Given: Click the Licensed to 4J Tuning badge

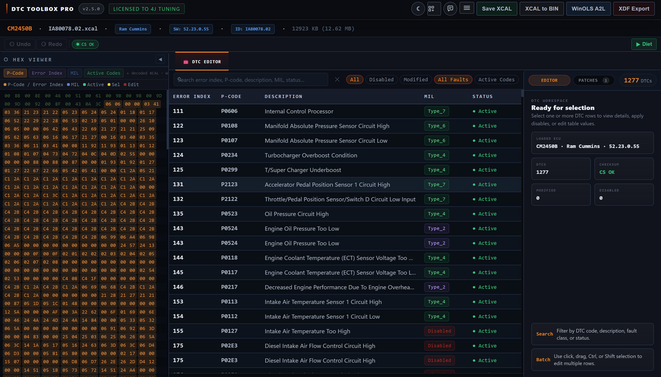Looking at the screenshot, I should (x=147, y=9).
